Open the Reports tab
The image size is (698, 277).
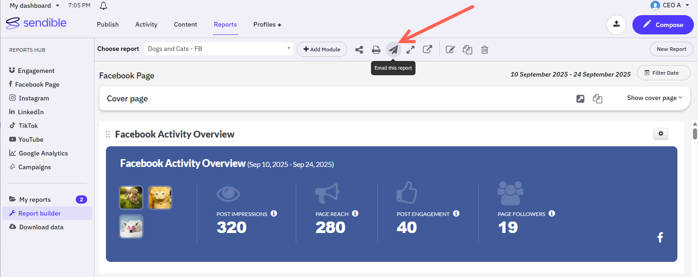[x=225, y=25]
